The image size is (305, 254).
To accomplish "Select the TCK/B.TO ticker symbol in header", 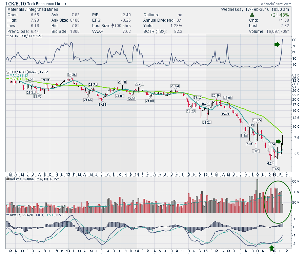I will tap(16, 4).
